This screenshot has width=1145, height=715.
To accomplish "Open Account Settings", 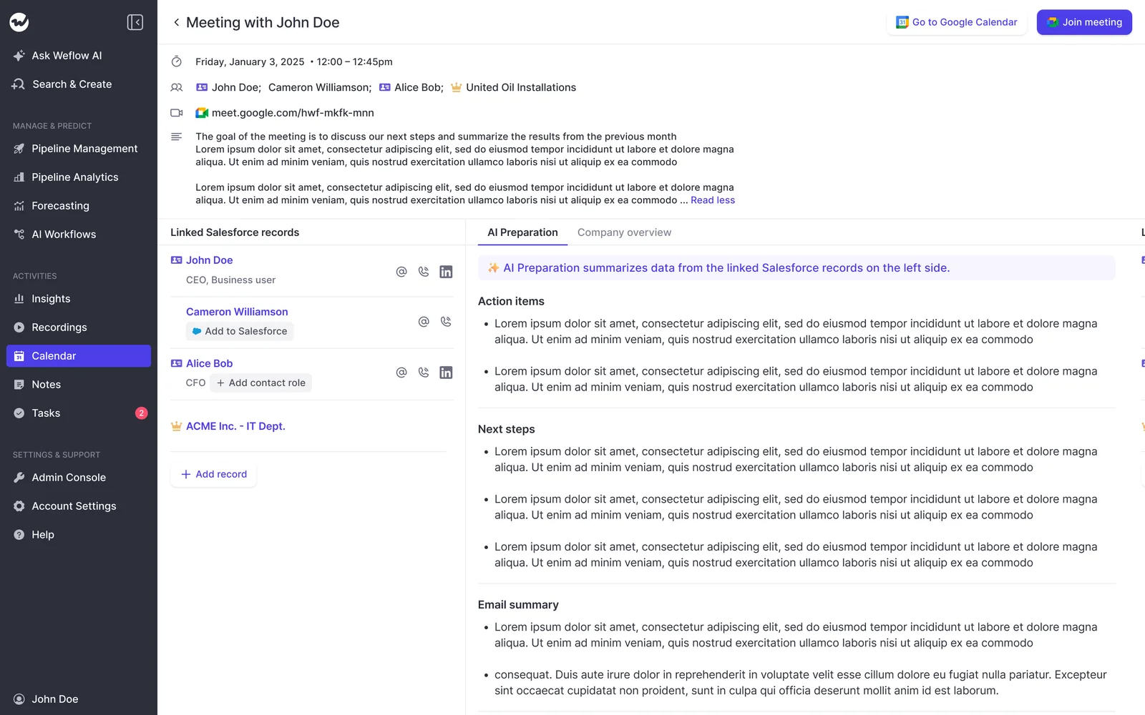I will click(79, 506).
